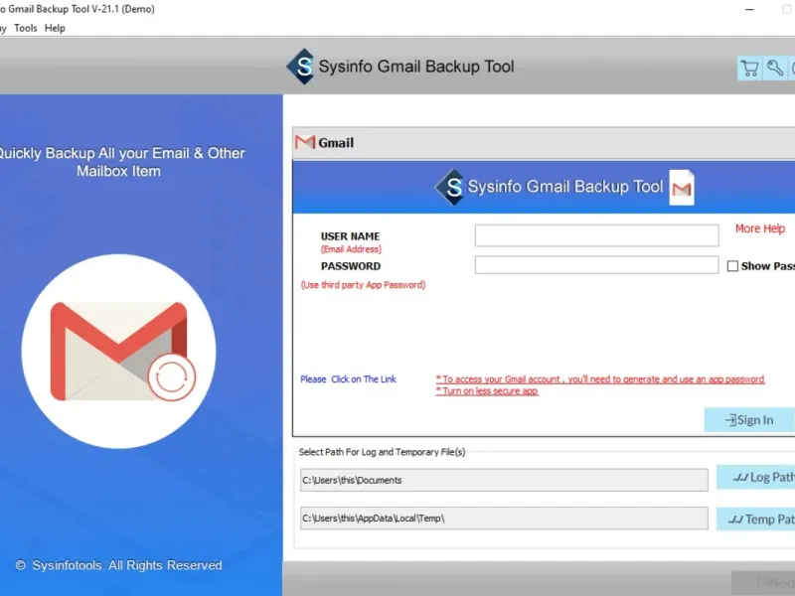
Task: Click the '(Email Address)' hint text
Action: (x=351, y=249)
